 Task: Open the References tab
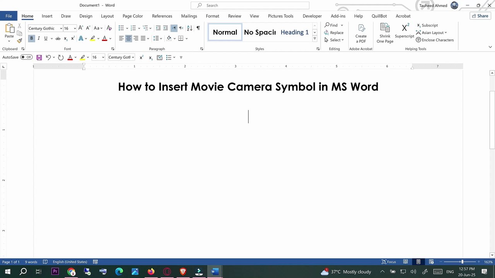coord(162,16)
